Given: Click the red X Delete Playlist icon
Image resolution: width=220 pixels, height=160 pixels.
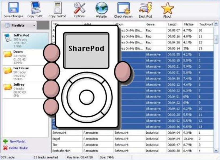Looking at the screenshot, I should pyautogui.click(x=5, y=148).
